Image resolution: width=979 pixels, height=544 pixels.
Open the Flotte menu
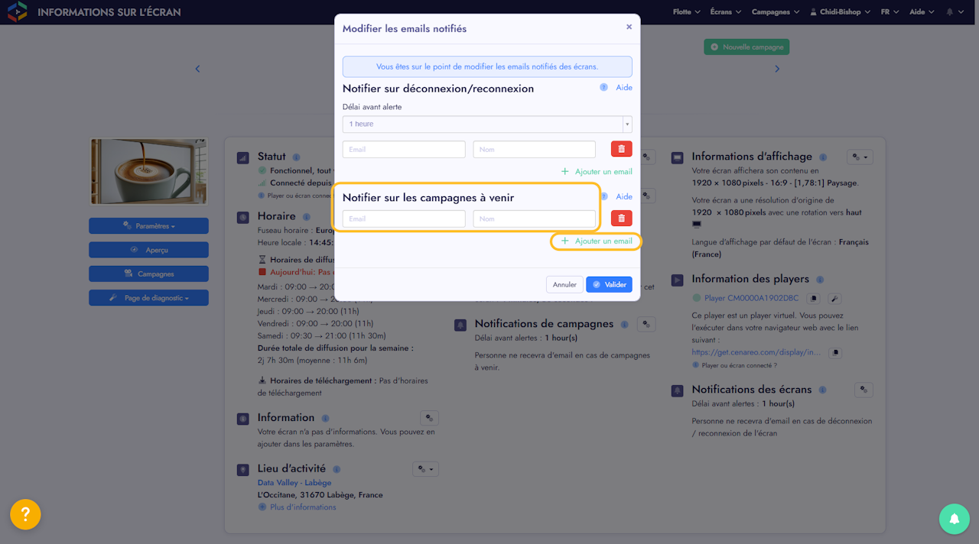click(686, 12)
